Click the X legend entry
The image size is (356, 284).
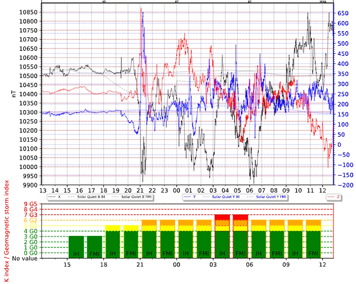point(58,197)
